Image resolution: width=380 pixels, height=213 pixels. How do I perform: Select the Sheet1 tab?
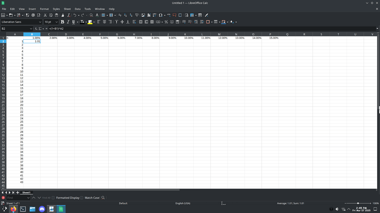tap(26, 192)
